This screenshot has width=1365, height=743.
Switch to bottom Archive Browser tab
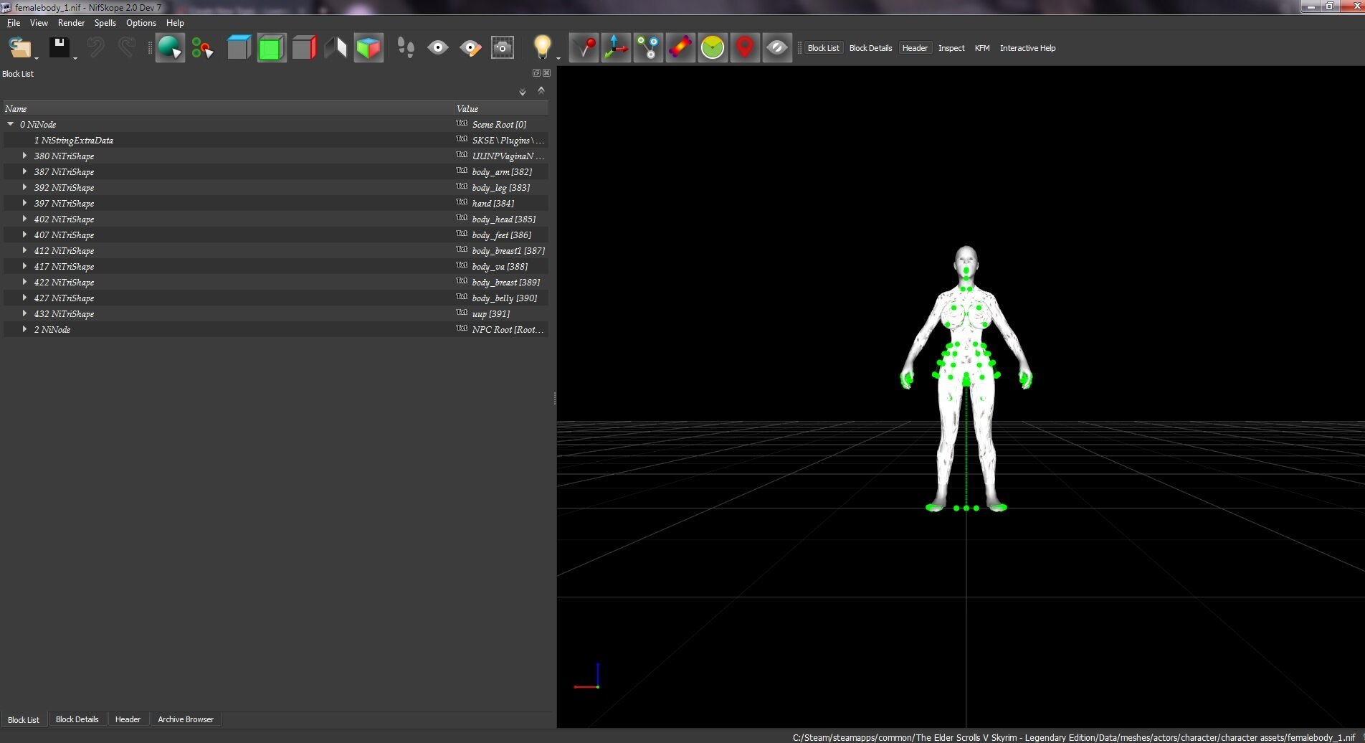click(186, 719)
